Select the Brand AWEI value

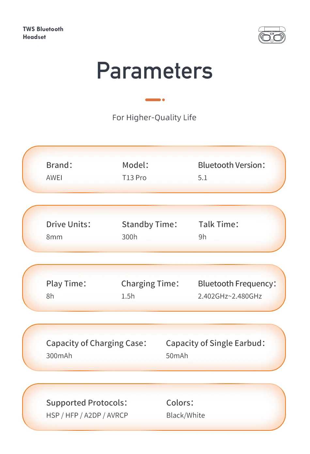pyautogui.click(x=54, y=178)
